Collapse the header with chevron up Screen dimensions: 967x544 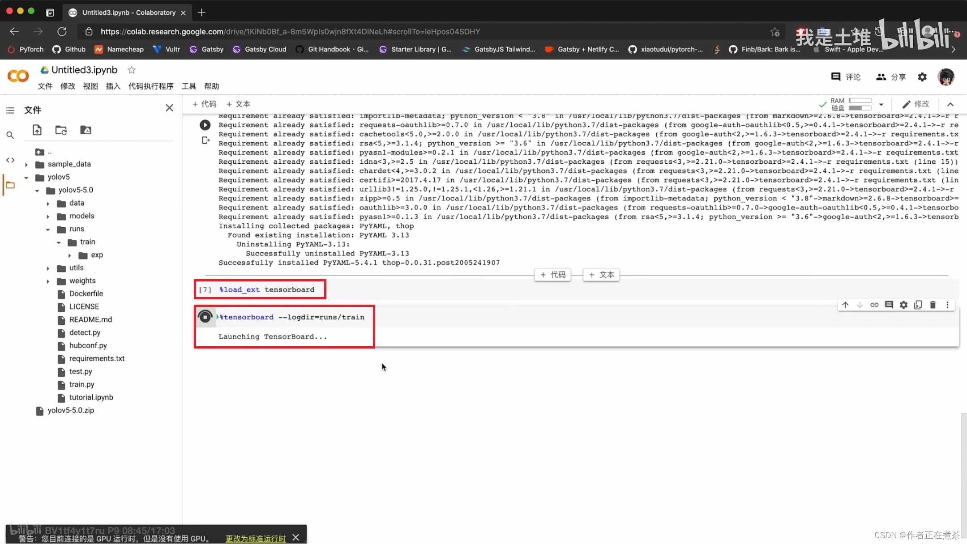pyautogui.click(x=950, y=104)
